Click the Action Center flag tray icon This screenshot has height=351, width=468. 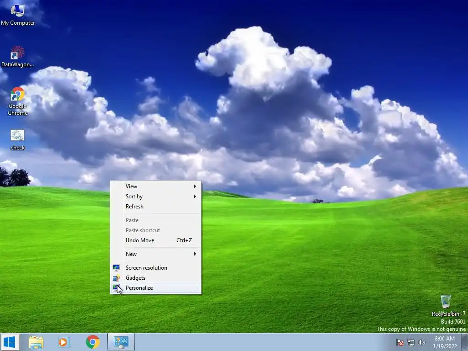(x=399, y=342)
